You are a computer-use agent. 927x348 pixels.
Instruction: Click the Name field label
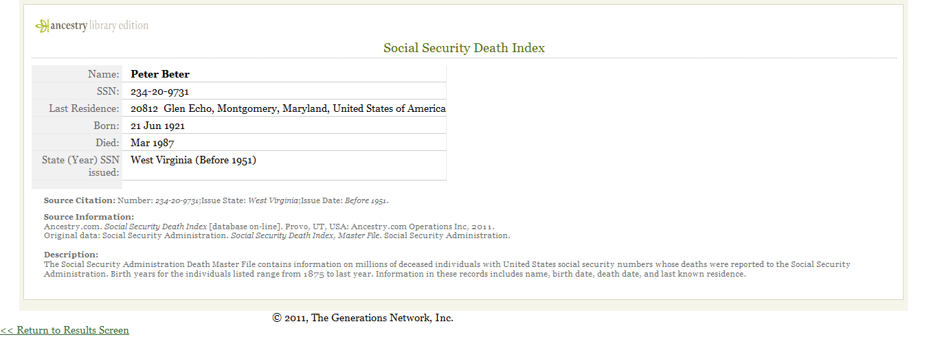(103, 74)
